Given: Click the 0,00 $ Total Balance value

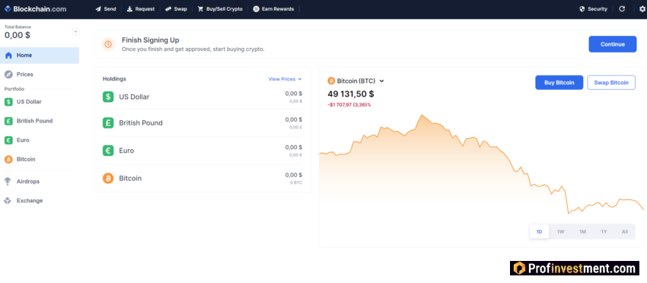Looking at the screenshot, I should point(18,36).
